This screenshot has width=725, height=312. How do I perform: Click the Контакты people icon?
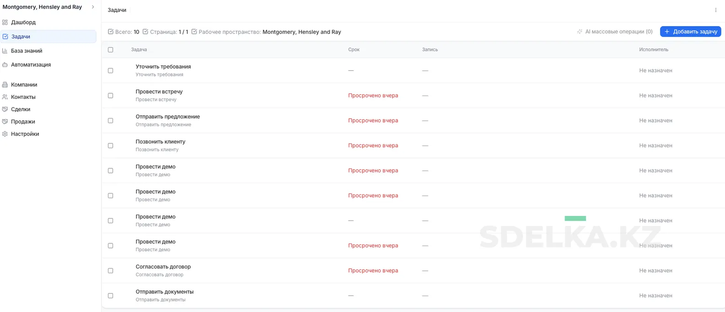(5, 97)
